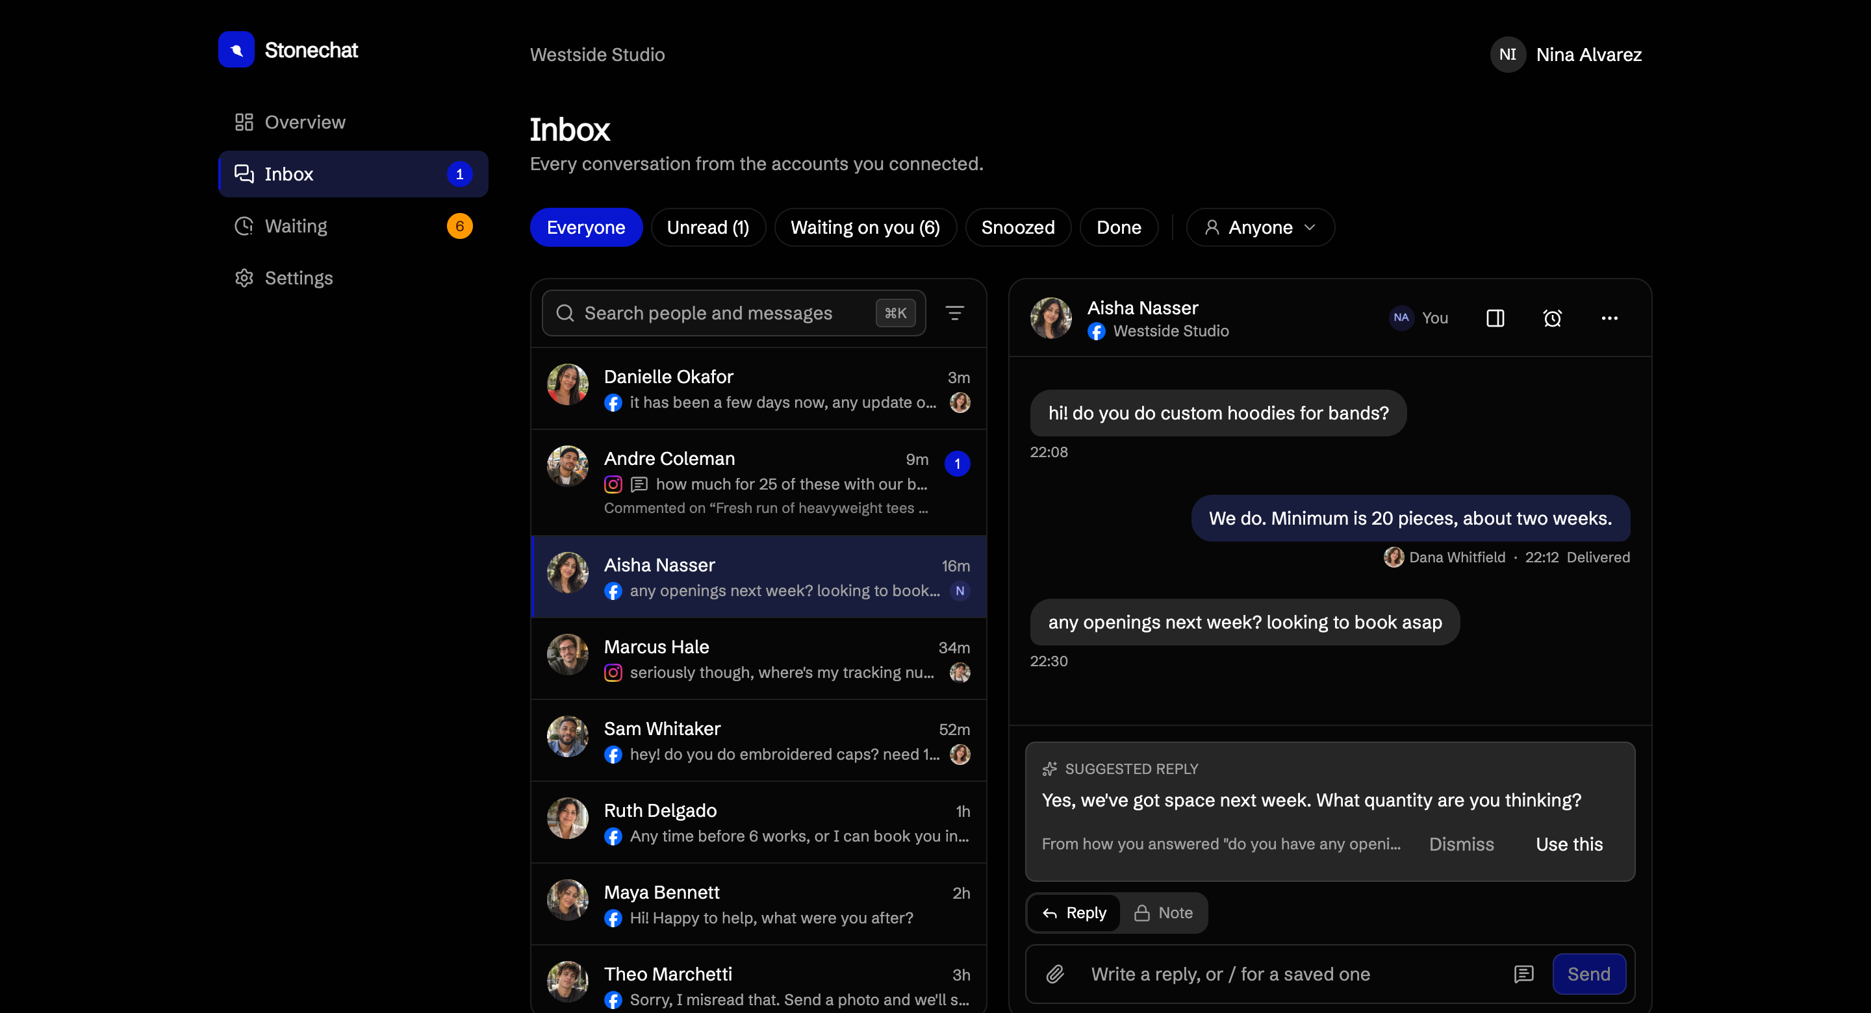Click the Nina Alvarez account name

1588,55
